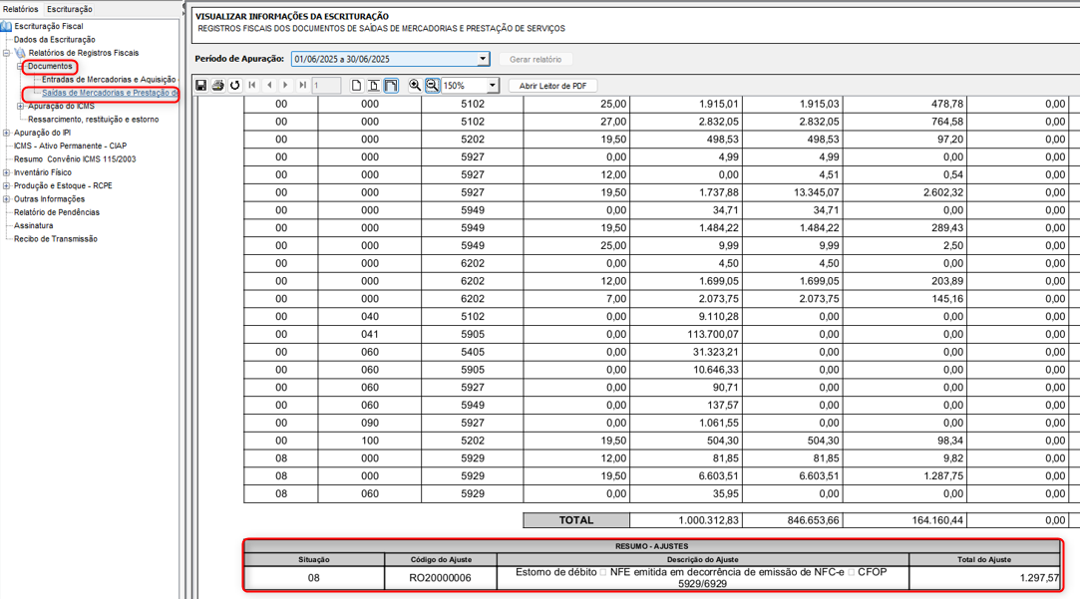Select the actual size page view icon
The width and height of the screenshot is (1080, 599).
391,86
